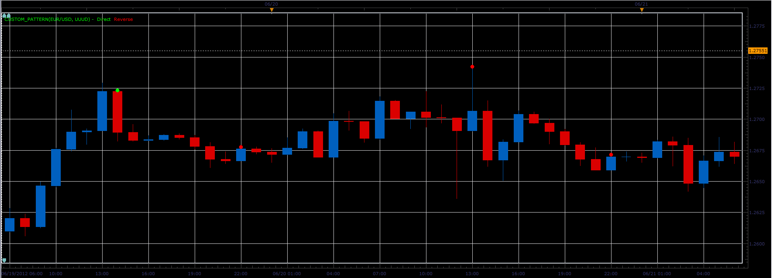
Task: Click the teal down-arrow marker in the chart's lower corner
Action: click(x=4, y=260)
